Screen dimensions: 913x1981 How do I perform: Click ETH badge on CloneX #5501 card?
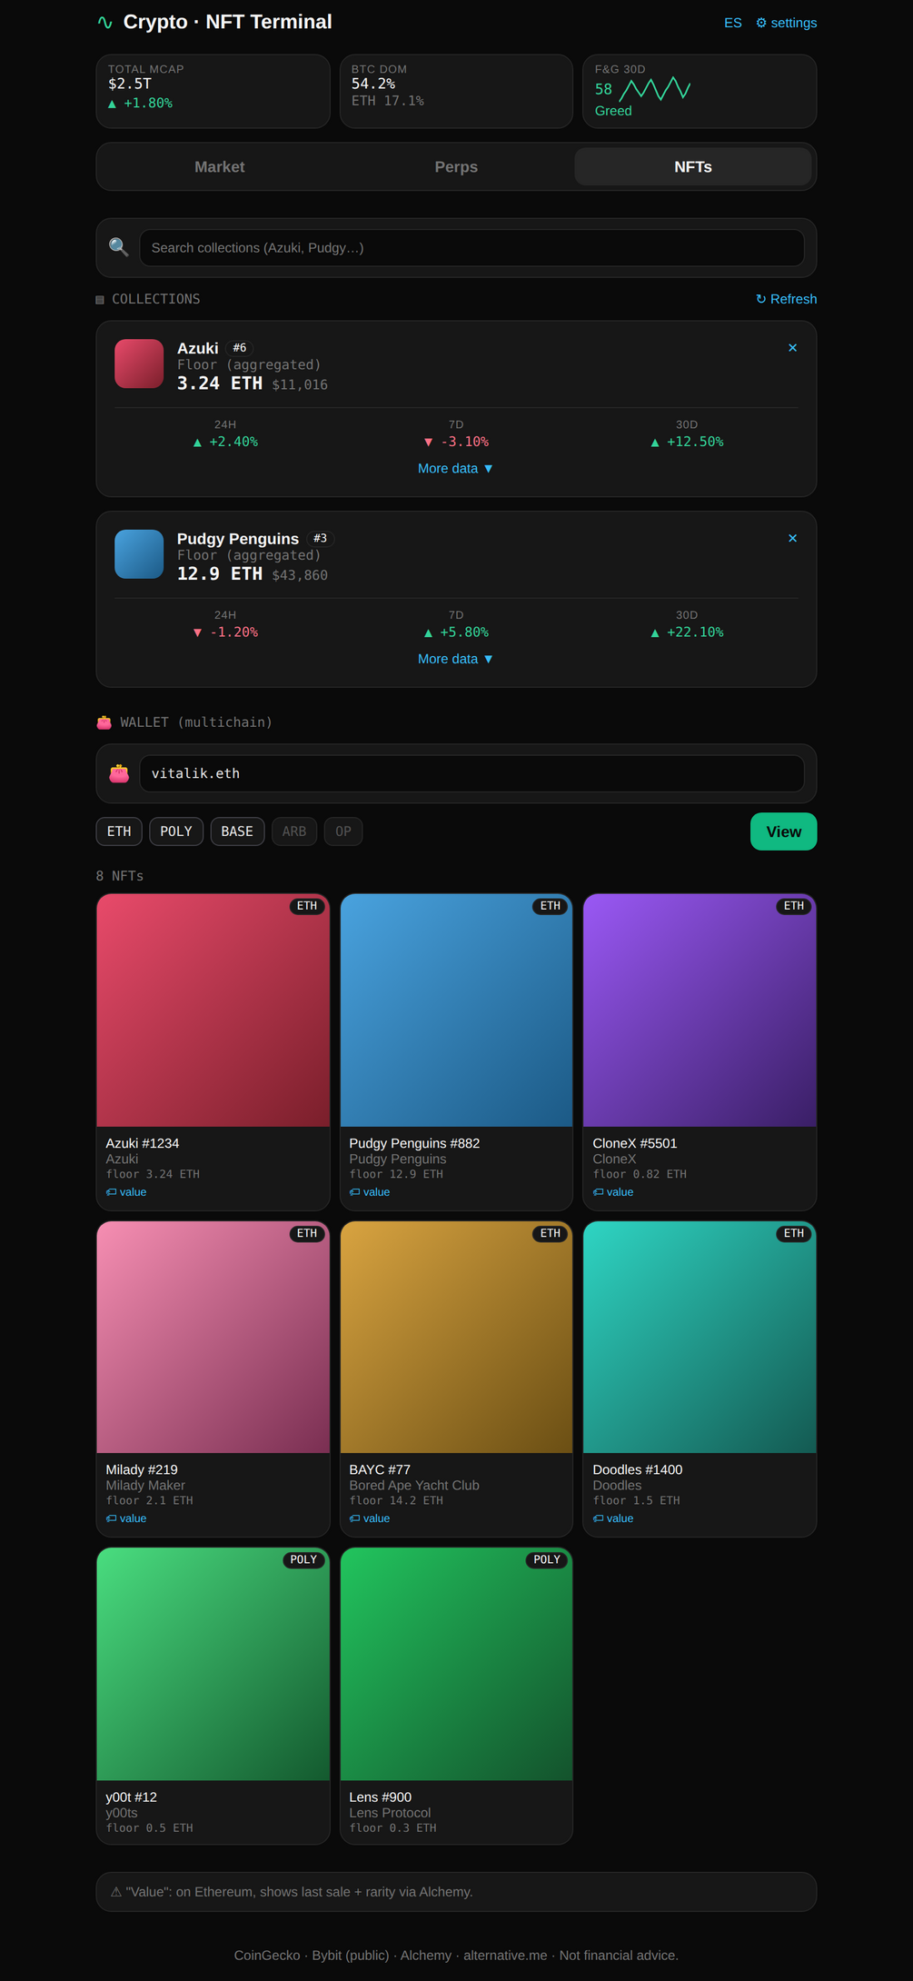pyautogui.click(x=794, y=906)
